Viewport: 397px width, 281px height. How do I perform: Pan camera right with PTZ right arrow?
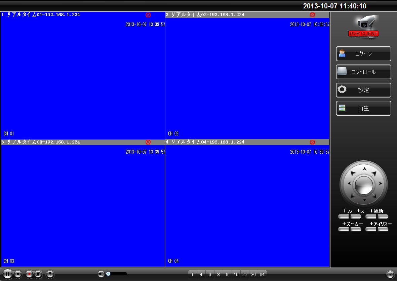point(380,184)
